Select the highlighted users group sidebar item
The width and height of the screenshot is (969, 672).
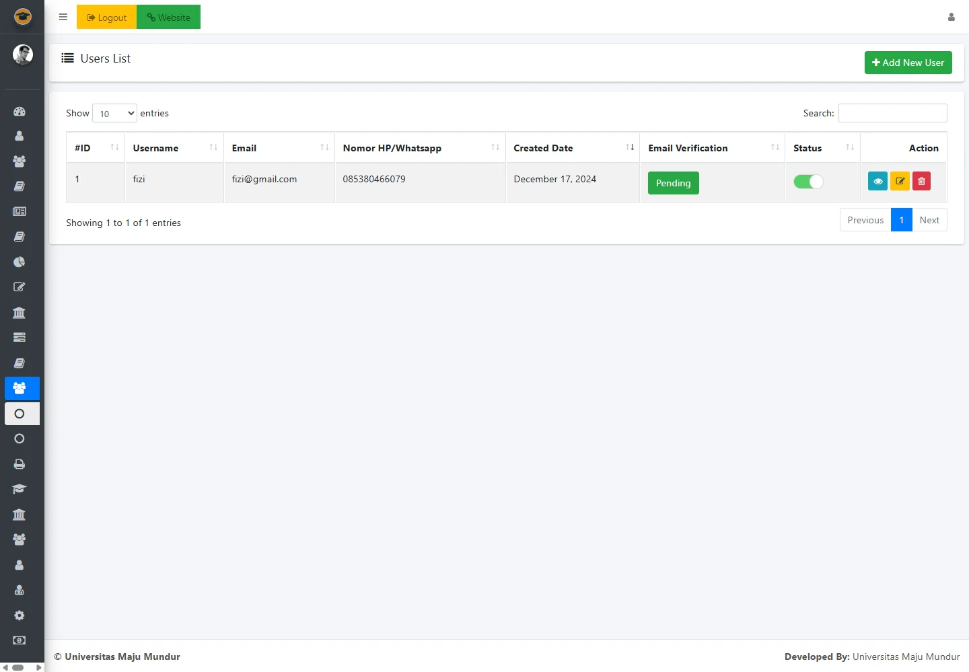click(22, 388)
